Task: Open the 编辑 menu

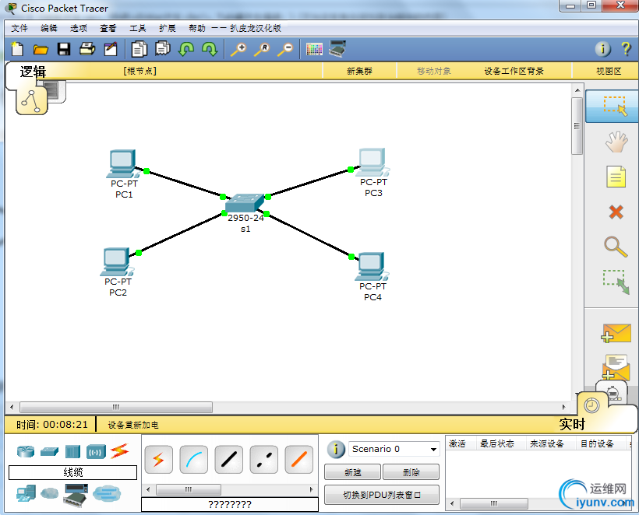Action: click(49, 28)
